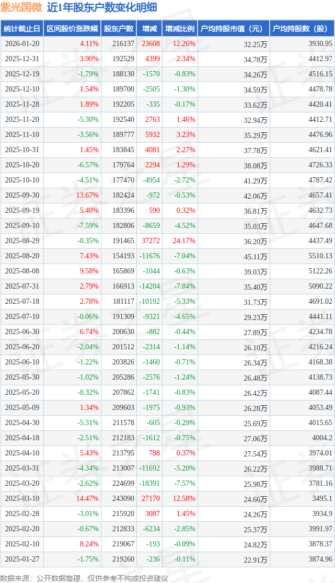Select the 2025-01-27 date cell
Image resolution: width=335 pixels, height=583 pixels.
click(22, 559)
